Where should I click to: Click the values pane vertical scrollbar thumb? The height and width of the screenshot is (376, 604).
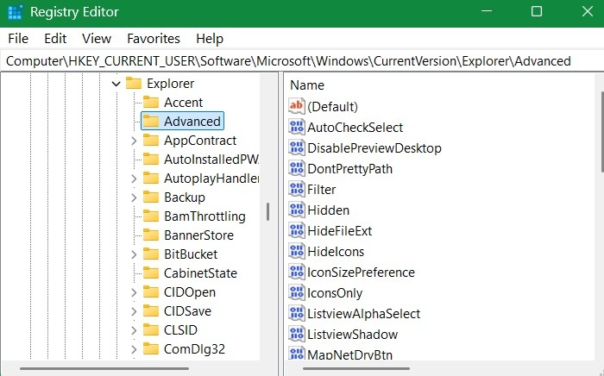(x=602, y=132)
